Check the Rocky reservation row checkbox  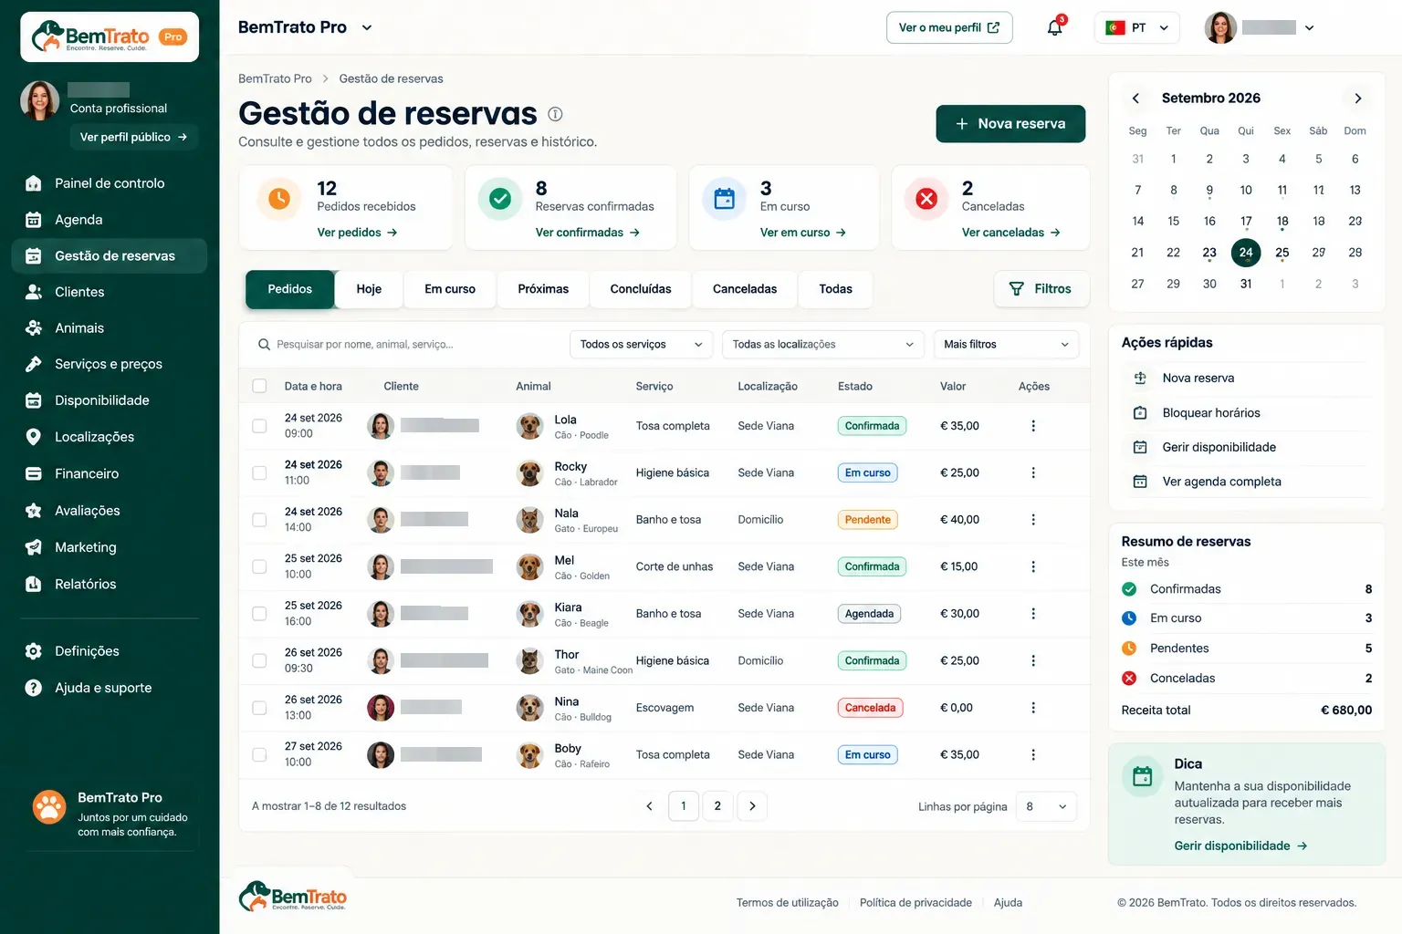click(x=259, y=472)
